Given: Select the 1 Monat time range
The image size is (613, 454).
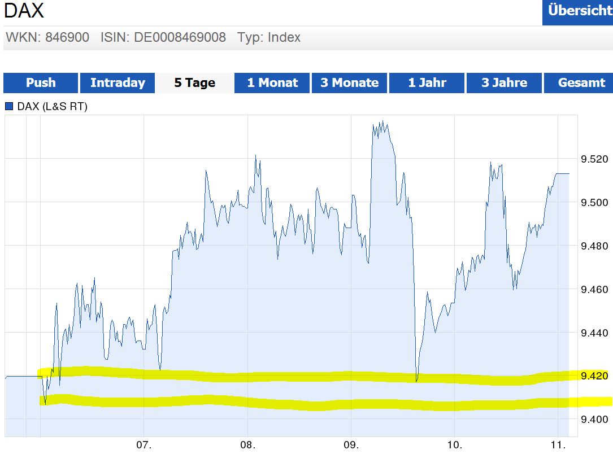Looking at the screenshot, I should click(272, 83).
